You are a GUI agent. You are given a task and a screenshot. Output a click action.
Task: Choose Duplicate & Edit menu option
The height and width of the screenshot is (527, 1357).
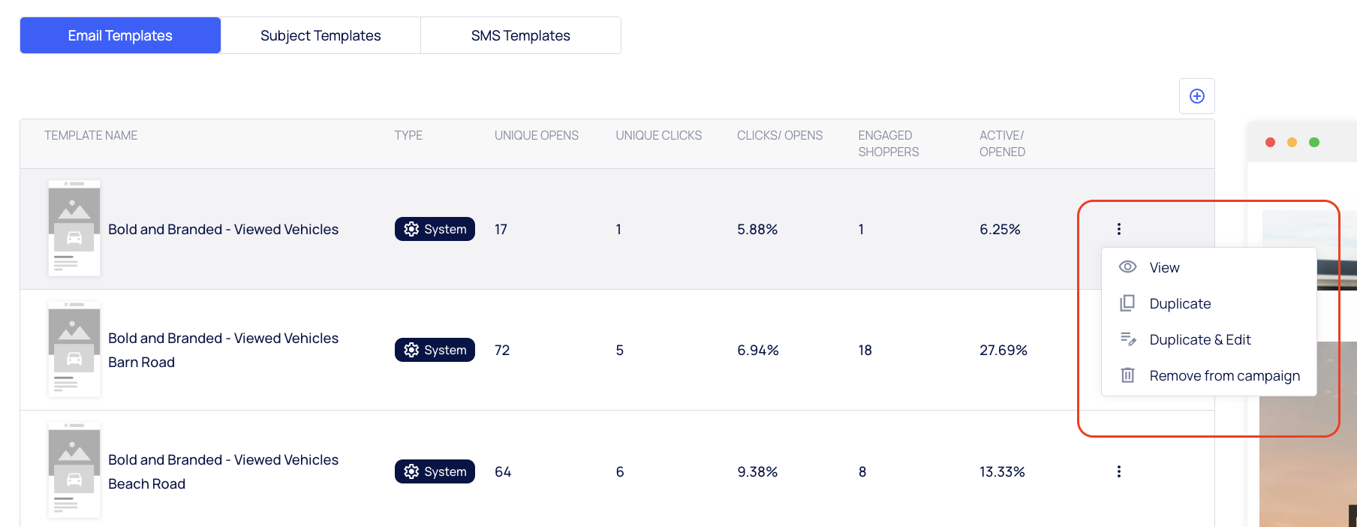(1199, 340)
